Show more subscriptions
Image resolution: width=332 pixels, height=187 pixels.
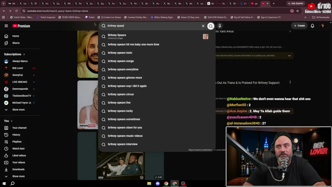tap(18, 110)
